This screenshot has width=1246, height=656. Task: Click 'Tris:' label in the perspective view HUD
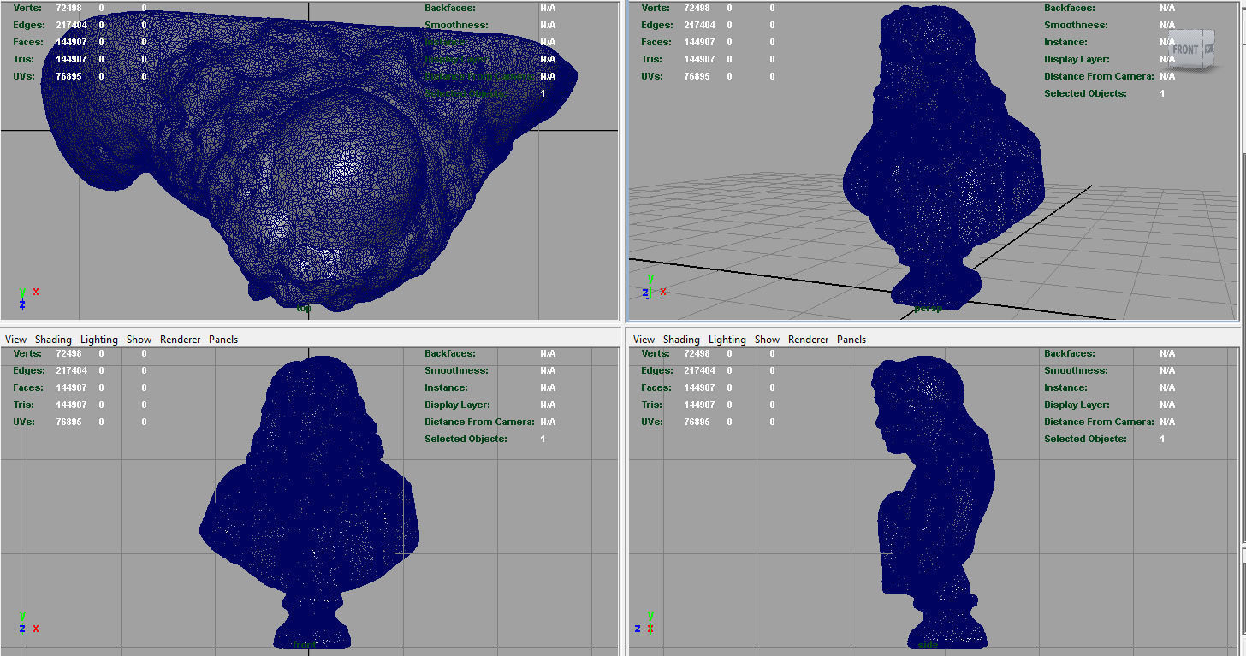651,59
